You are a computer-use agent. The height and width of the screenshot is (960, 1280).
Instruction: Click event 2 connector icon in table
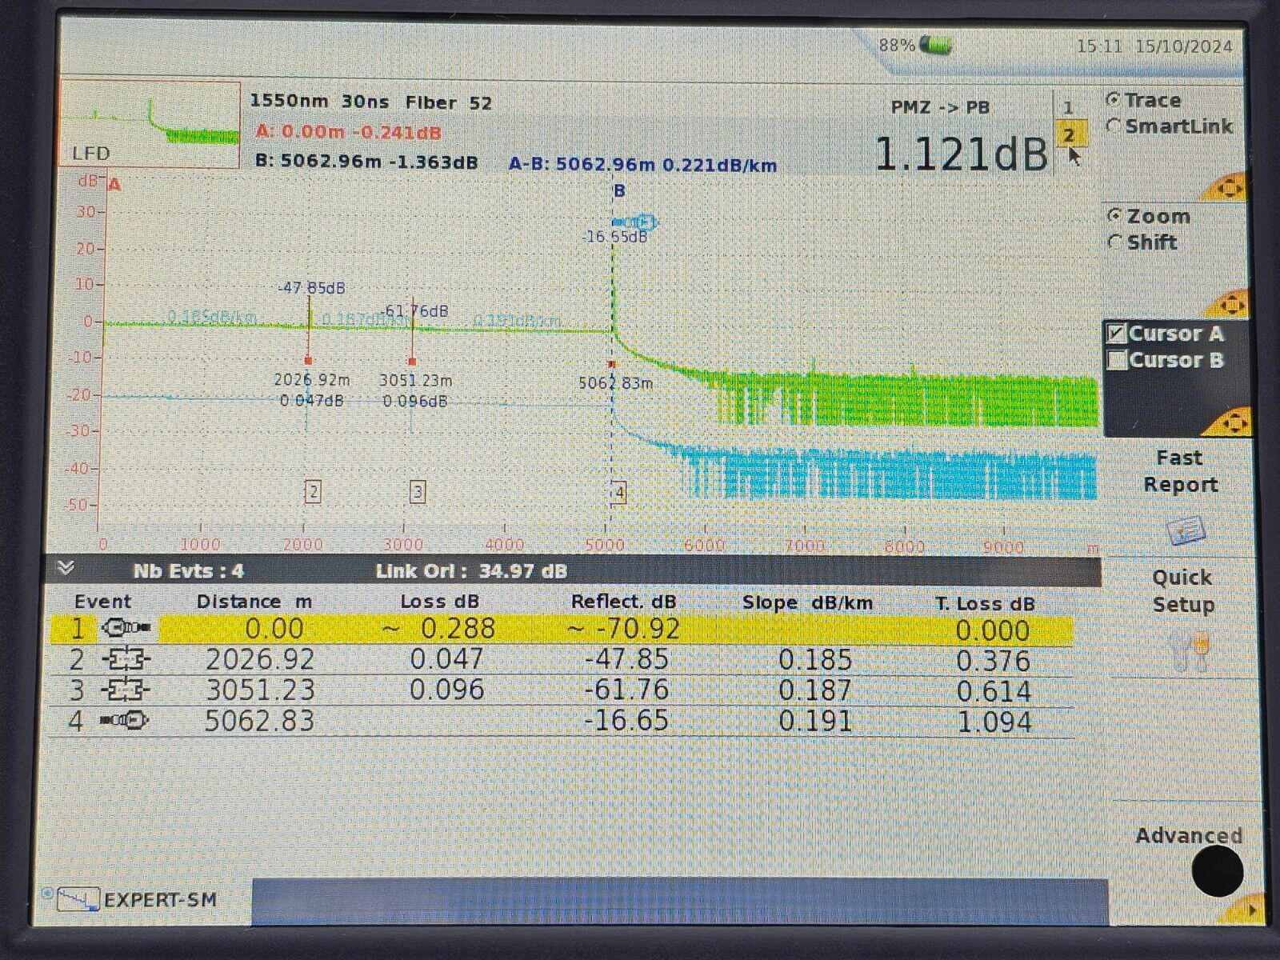(126, 660)
